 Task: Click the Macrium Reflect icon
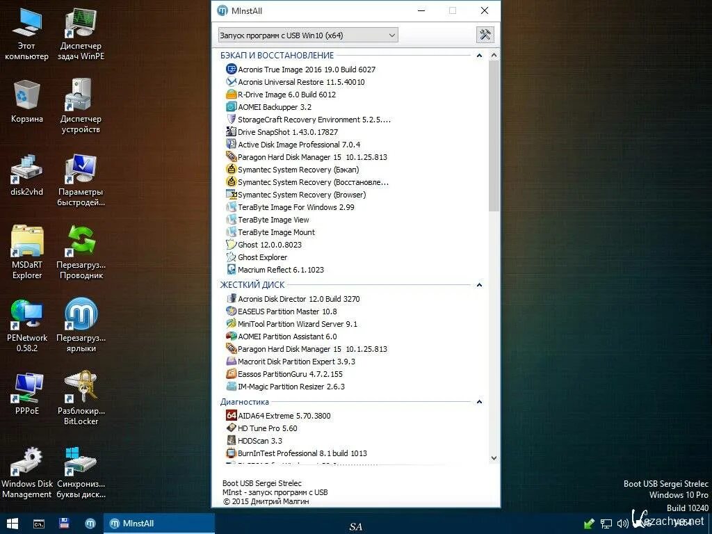pos(231,269)
